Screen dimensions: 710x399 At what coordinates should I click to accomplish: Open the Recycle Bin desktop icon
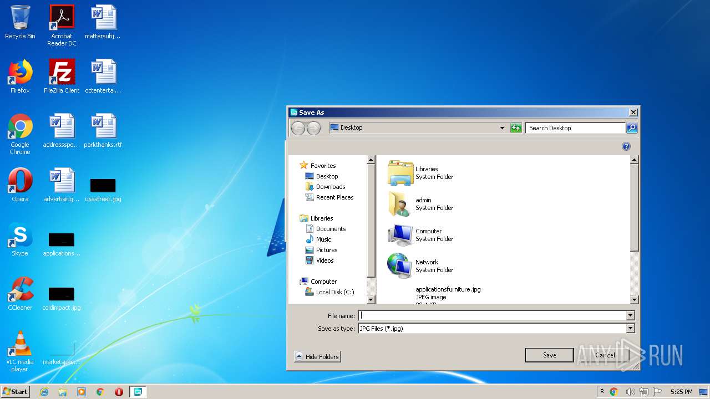(x=20, y=22)
